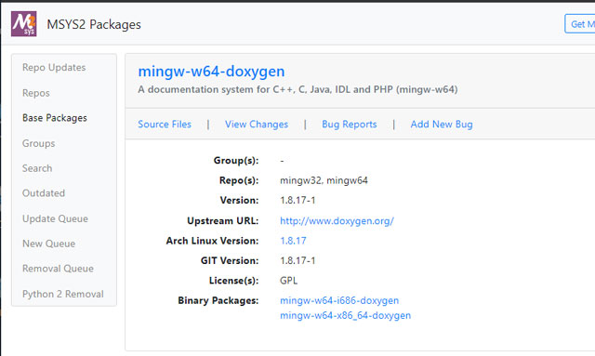The width and height of the screenshot is (595, 356).
Task: Click the Version value 1.8.17-1
Action: click(x=297, y=201)
